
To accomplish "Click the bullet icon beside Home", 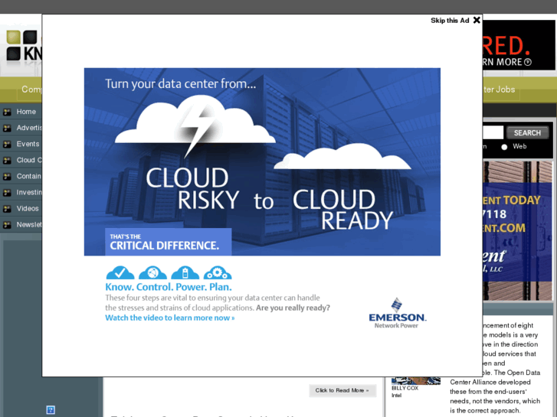I will [7, 112].
